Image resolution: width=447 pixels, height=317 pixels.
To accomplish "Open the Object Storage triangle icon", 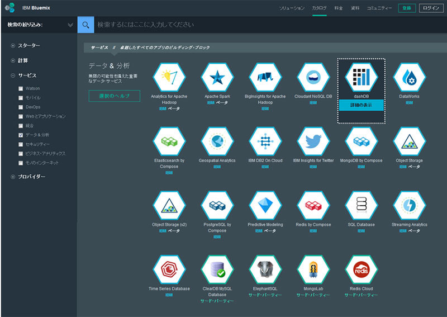I will coord(410,141).
